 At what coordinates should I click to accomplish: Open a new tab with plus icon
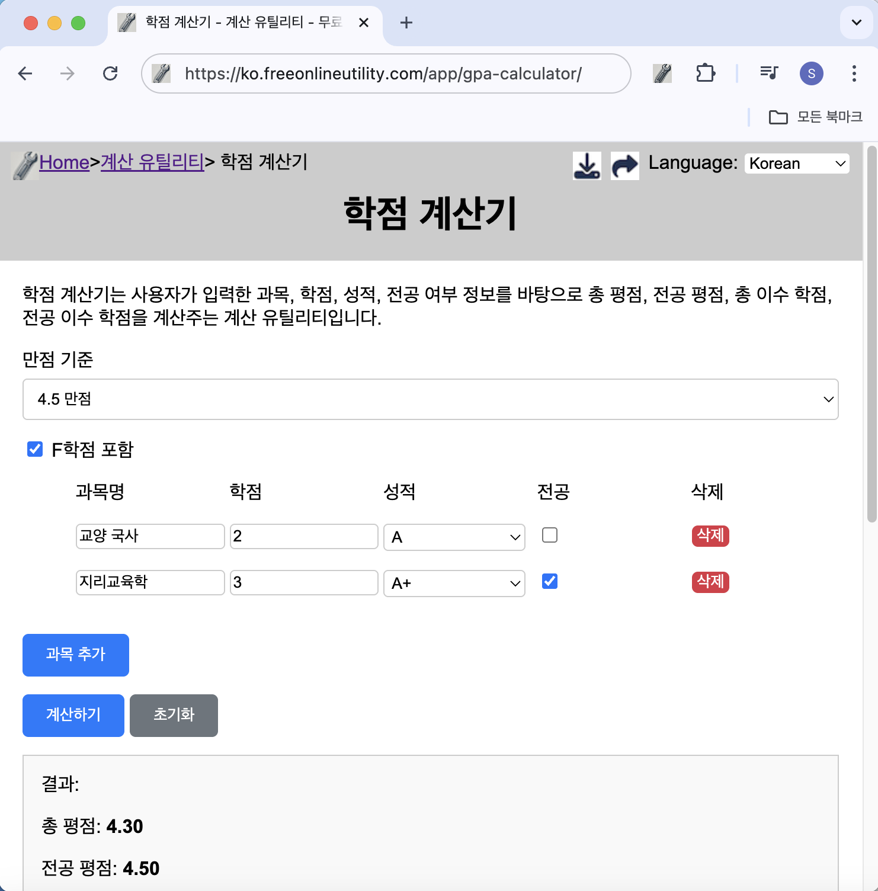(406, 23)
